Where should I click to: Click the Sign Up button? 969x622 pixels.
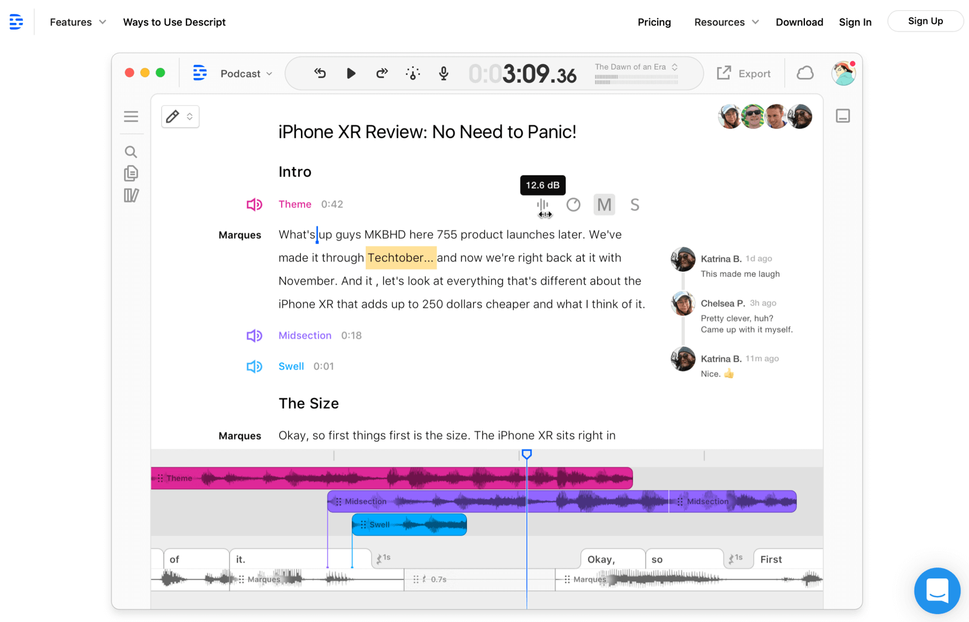click(x=925, y=21)
